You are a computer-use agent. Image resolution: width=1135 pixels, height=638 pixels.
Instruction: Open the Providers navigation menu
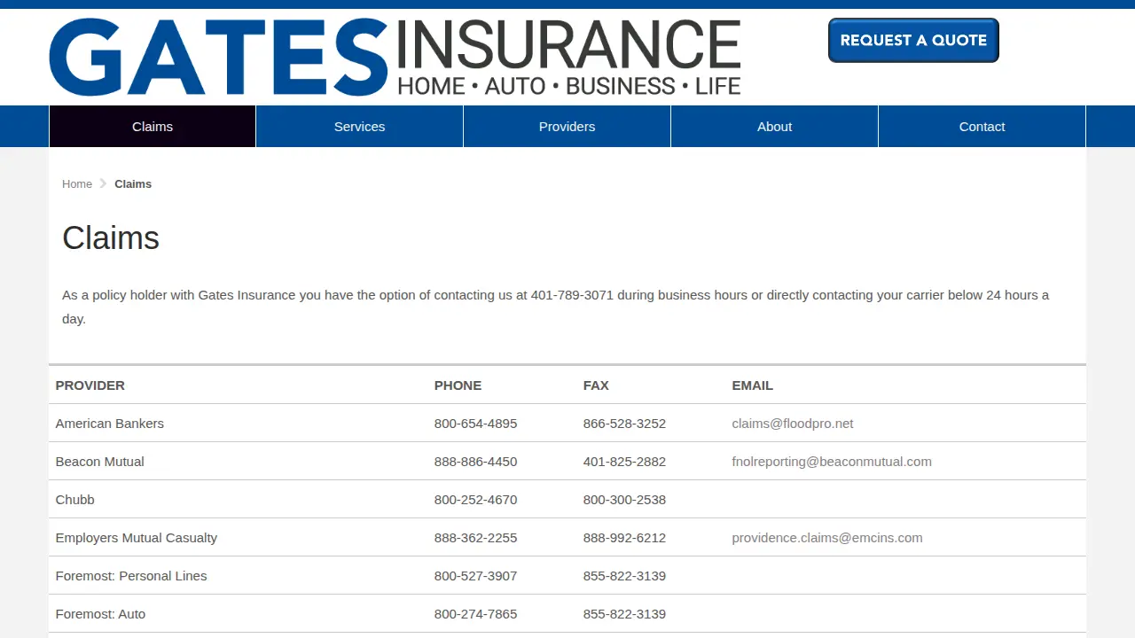[x=567, y=127]
